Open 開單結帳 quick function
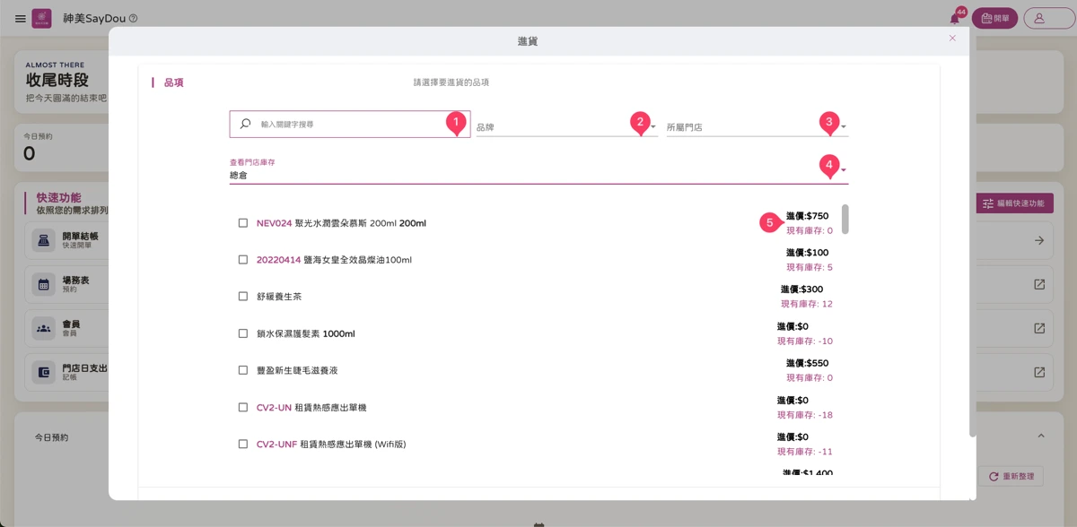Image resolution: width=1077 pixels, height=527 pixels. (x=66, y=240)
